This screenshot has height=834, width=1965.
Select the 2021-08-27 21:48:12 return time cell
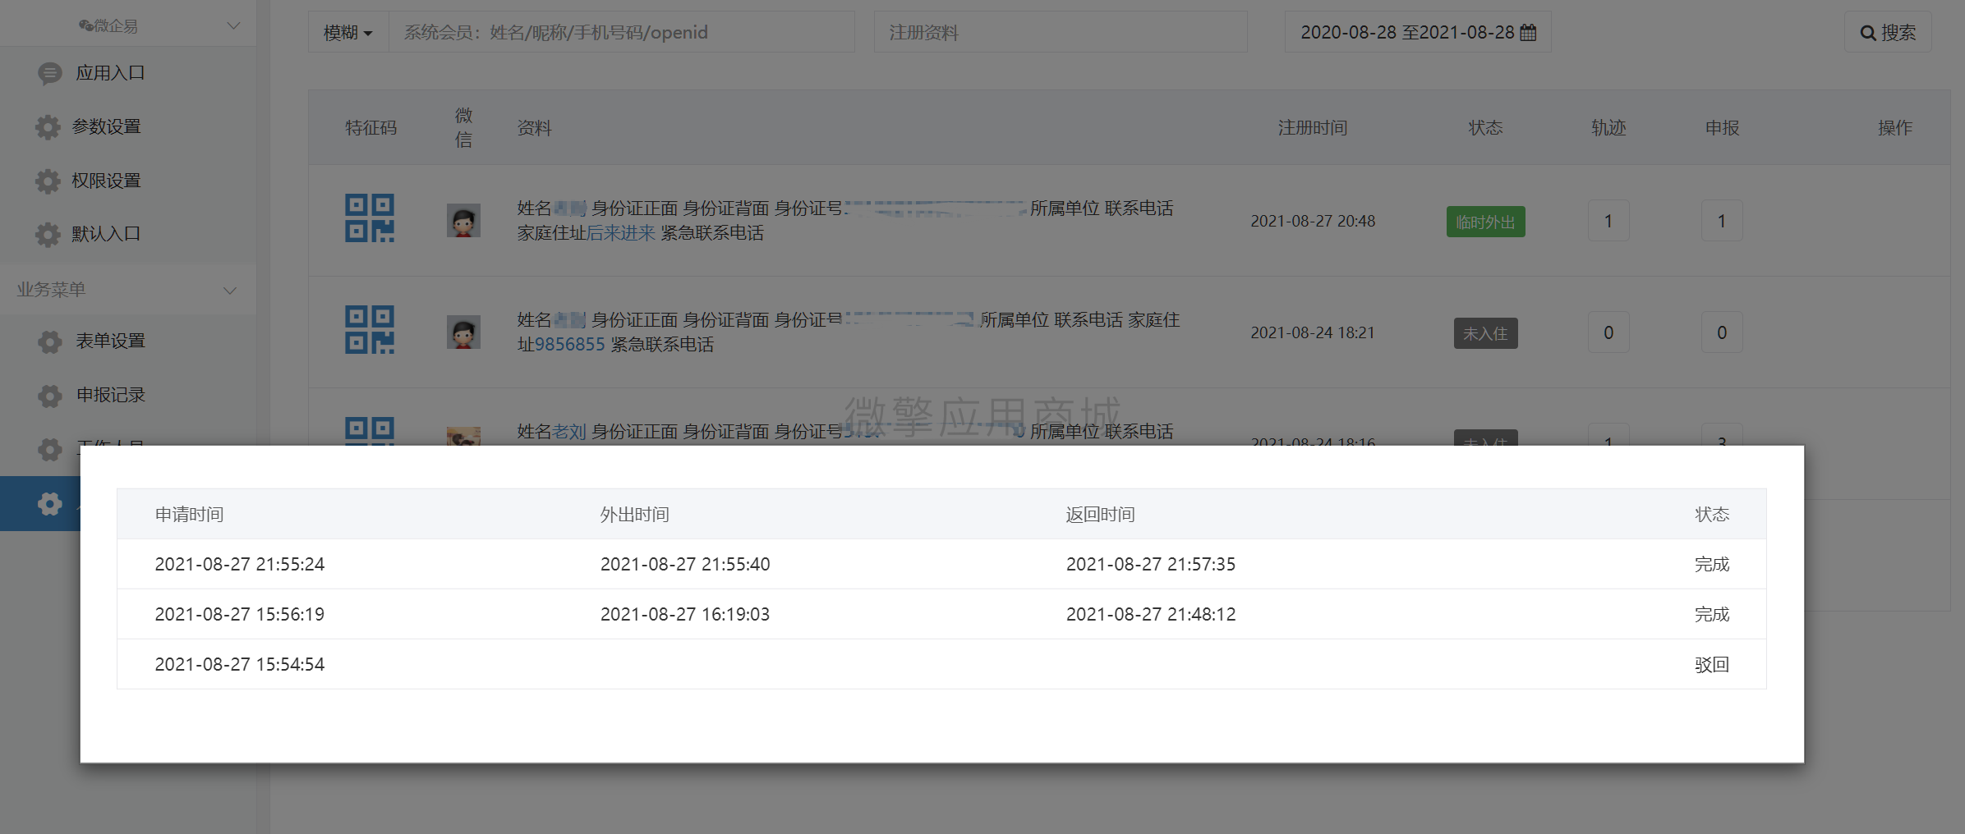click(x=1151, y=615)
